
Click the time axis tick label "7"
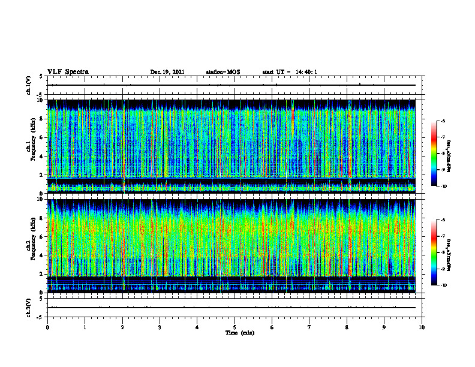point(309,327)
